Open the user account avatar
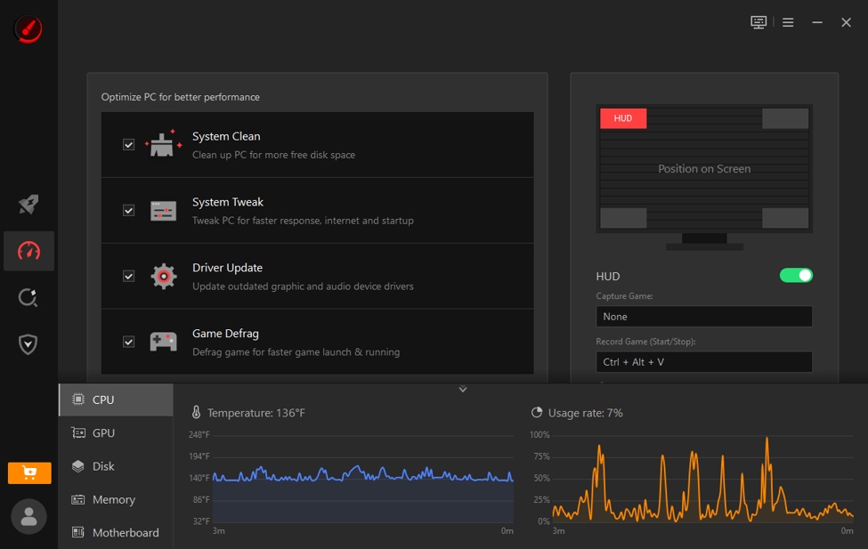 click(x=28, y=516)
